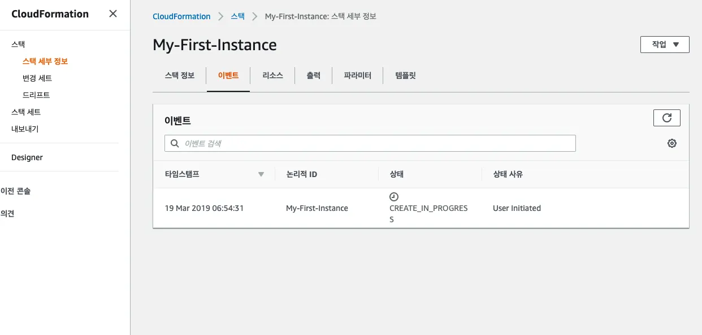Image resolution: width=702 pixels, height=335 pixels.
Task: Open the 이전 콘솔 link
Action: click(15, 191)
